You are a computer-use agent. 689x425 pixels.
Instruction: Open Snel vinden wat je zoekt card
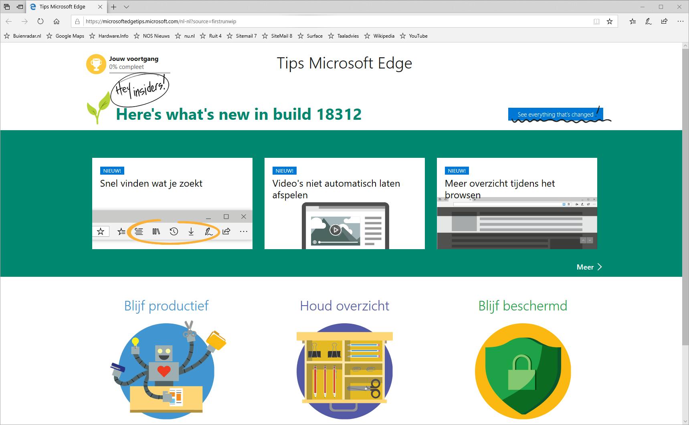[172, 203]
